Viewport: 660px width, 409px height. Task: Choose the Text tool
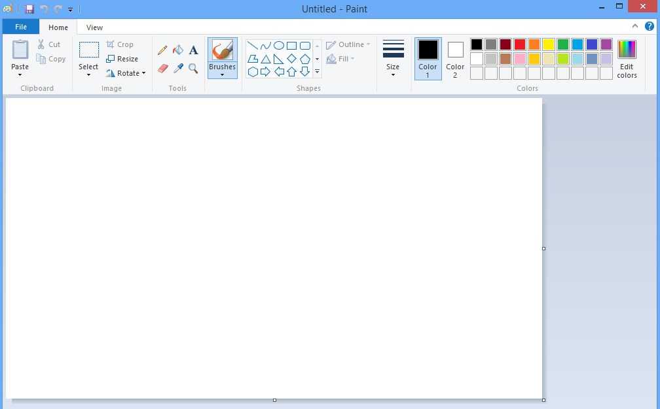click(193, 50)
